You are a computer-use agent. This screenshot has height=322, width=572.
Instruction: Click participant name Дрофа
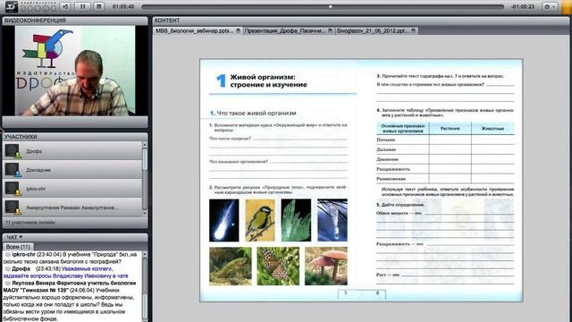click(34, 151)
